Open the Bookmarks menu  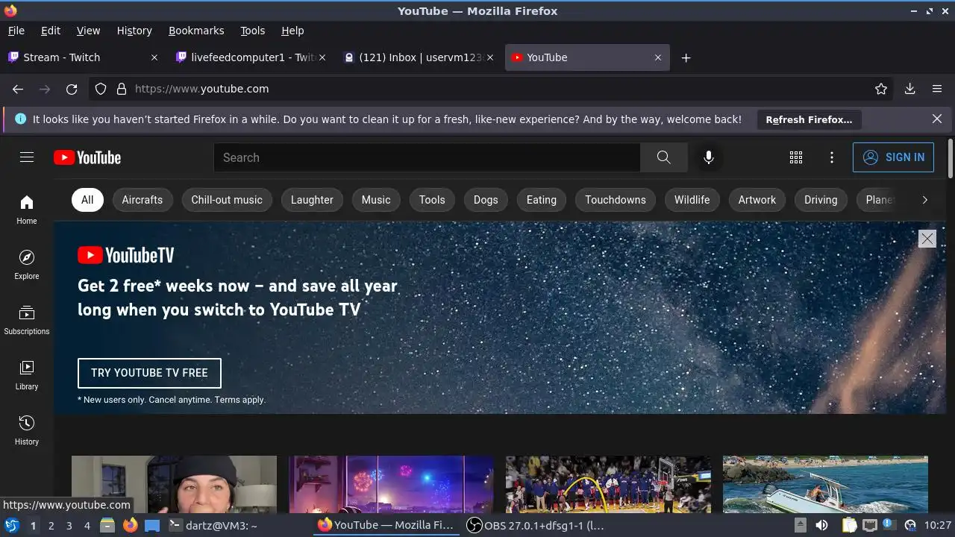point(196,31)
